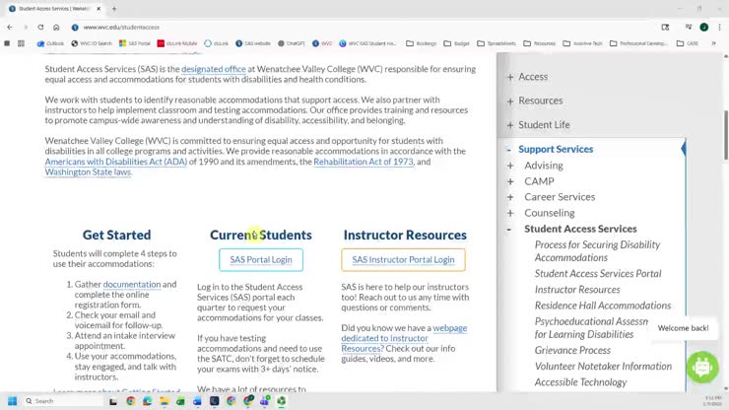This screenshot has width=729, height=410.
Task: Open ctcLink Mobile bookmark
Action: pos(177,43)
